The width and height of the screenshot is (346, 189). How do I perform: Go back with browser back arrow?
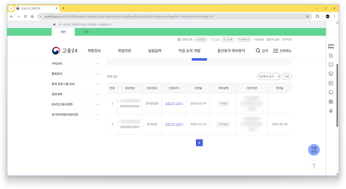click(x=11, y=17)
